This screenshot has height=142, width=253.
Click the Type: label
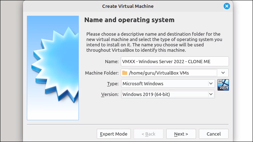tap(113, 84)
